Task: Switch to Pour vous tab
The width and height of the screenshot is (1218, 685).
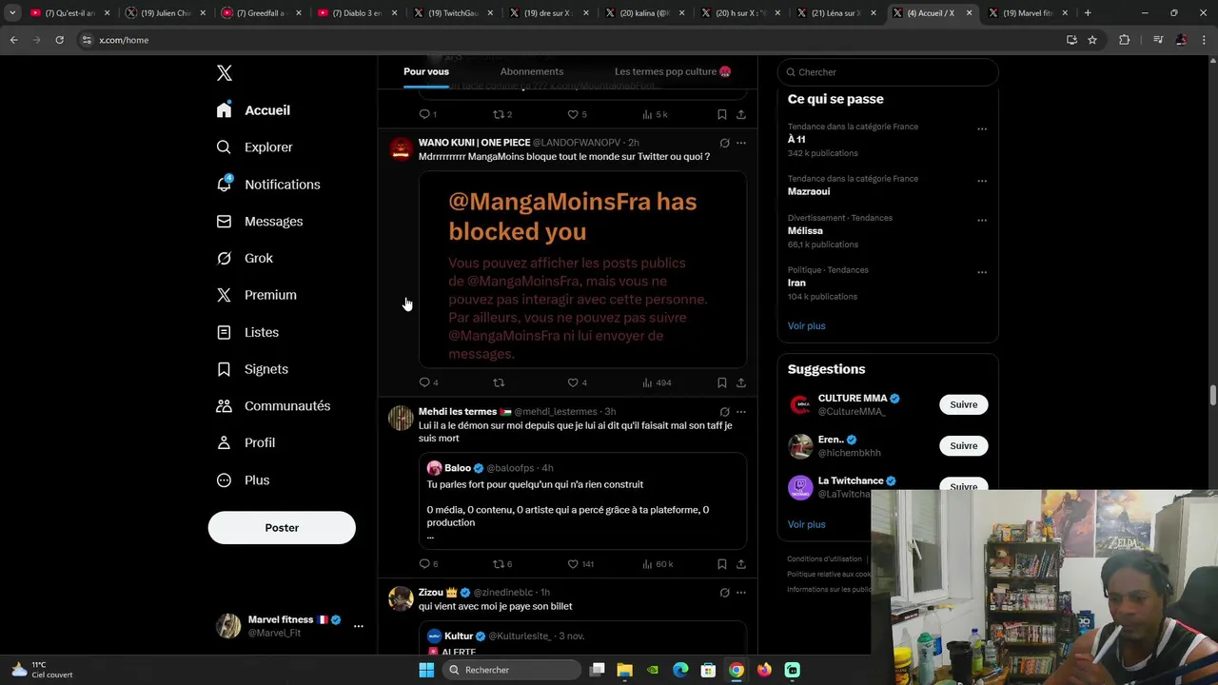Action: (426, 71)
